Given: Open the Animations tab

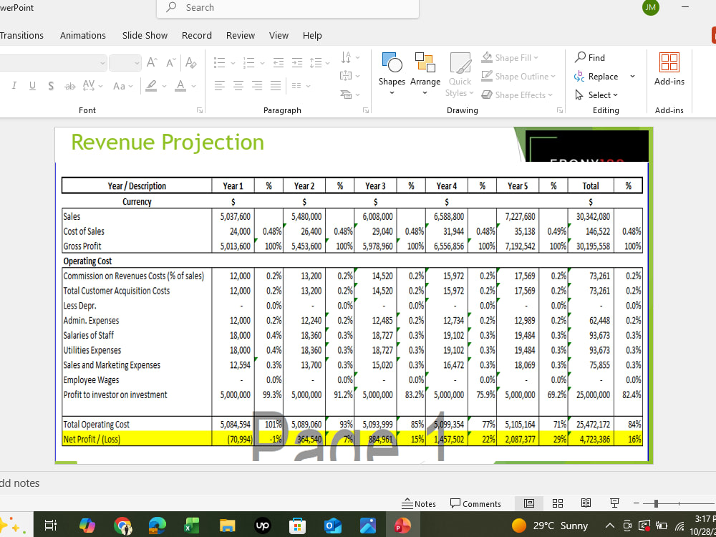Looking at the screenshot, I should [82, 35].
